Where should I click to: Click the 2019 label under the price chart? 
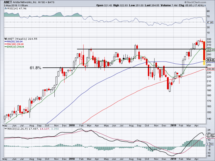pyautogui.click(x=173, y=125)
